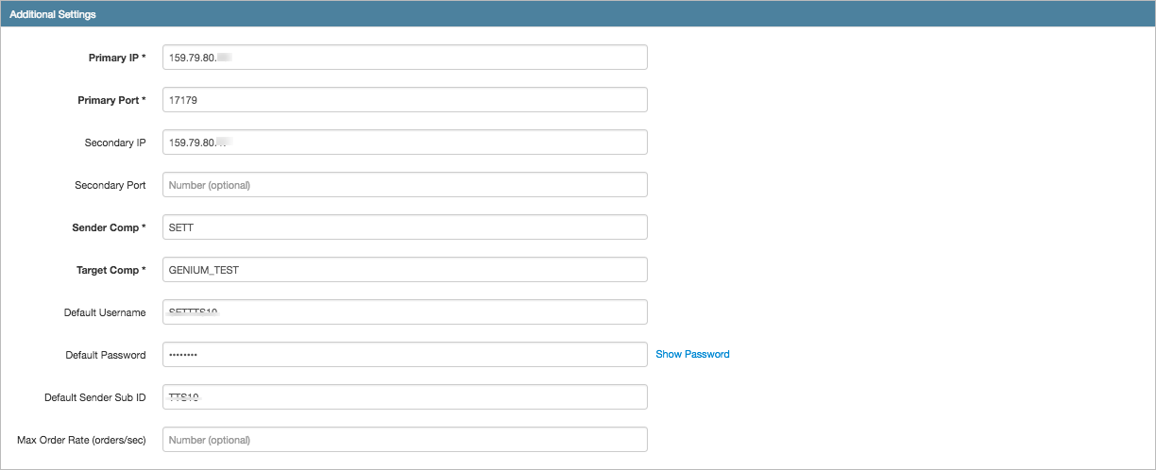Click the 'Default Username' label text
Viewport: 1156px width, 470px height.
[x=105, y=312]
